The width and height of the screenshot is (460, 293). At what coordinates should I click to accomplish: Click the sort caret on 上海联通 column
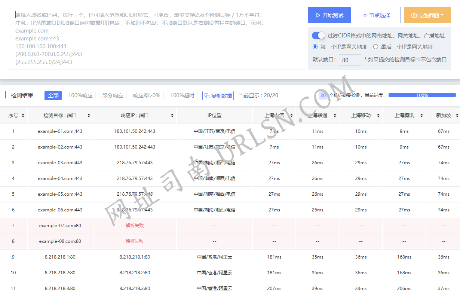pyautogui.click(x=335, y=115)
